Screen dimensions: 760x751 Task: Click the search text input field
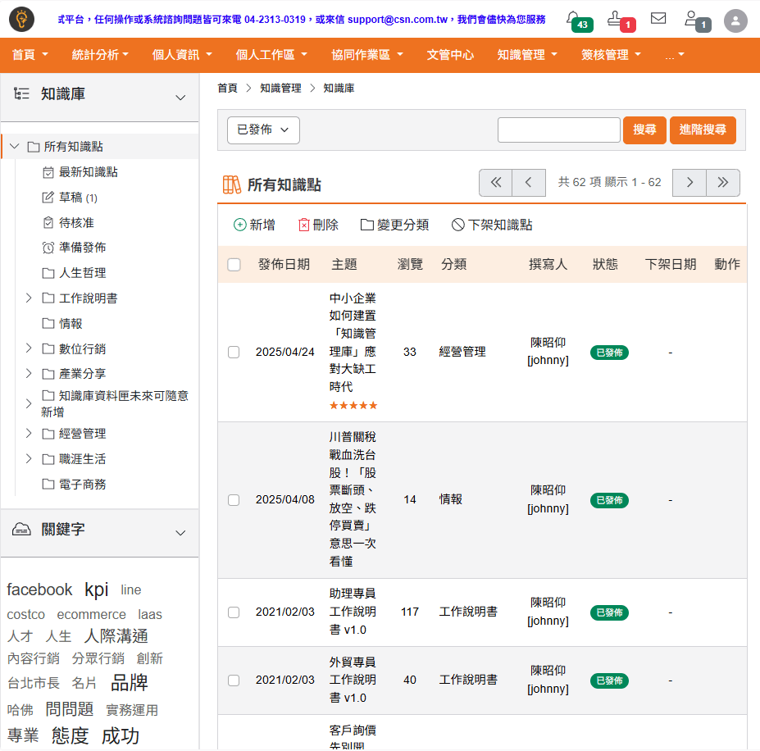point(558,130)
